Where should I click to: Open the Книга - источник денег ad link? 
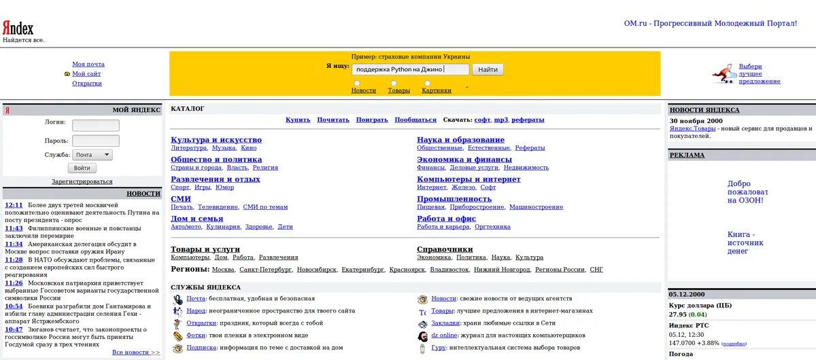745,242
